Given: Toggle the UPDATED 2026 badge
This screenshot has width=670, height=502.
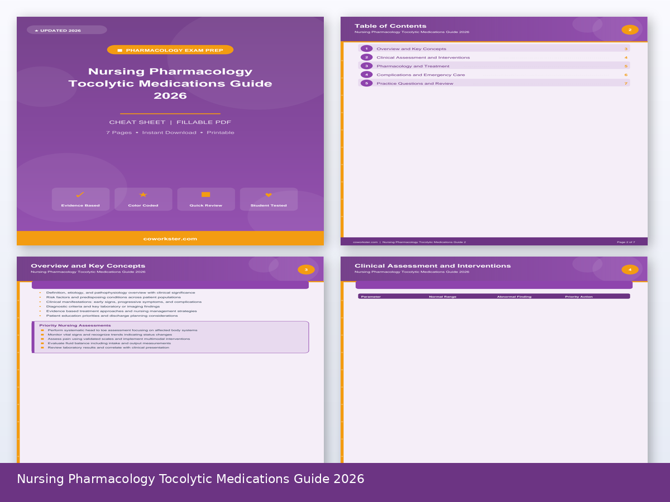Looking at the screenshot, I should (x=65, y=30).
